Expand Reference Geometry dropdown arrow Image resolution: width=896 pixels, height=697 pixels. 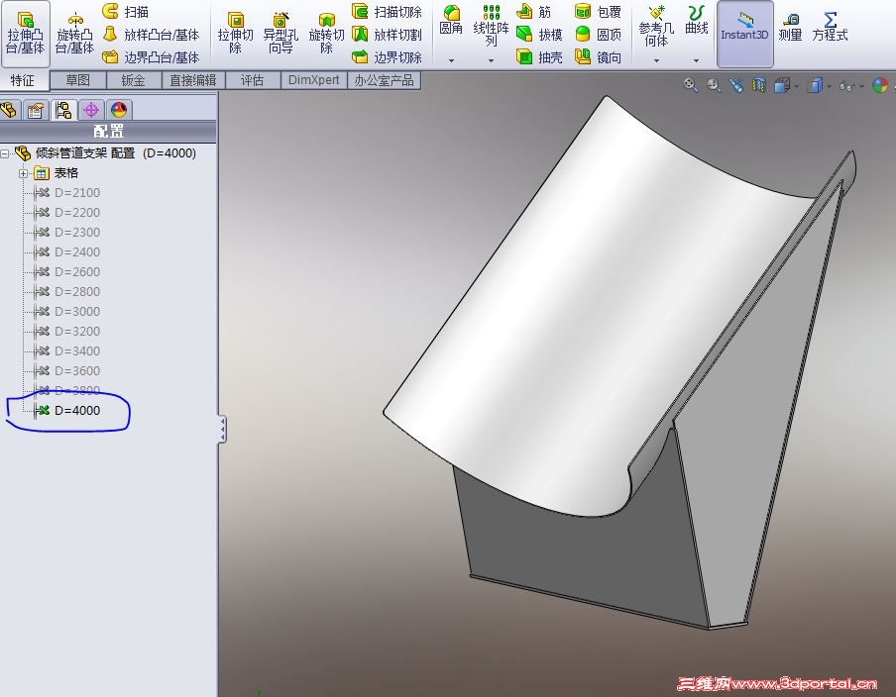tap(656, 60)
